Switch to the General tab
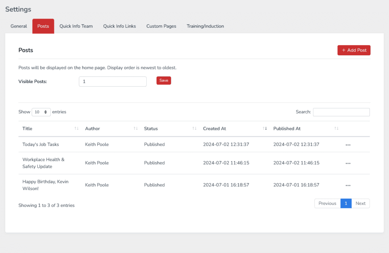This screenshot has height=253, width=389. point(19,26)
